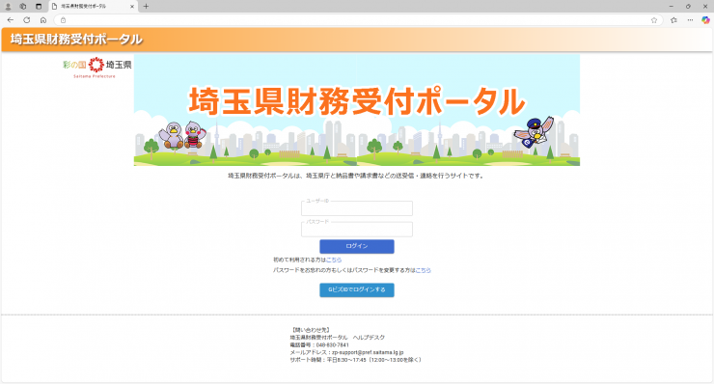
Task: Open こちら link for first-time users
Action: [x=334, y=260]
